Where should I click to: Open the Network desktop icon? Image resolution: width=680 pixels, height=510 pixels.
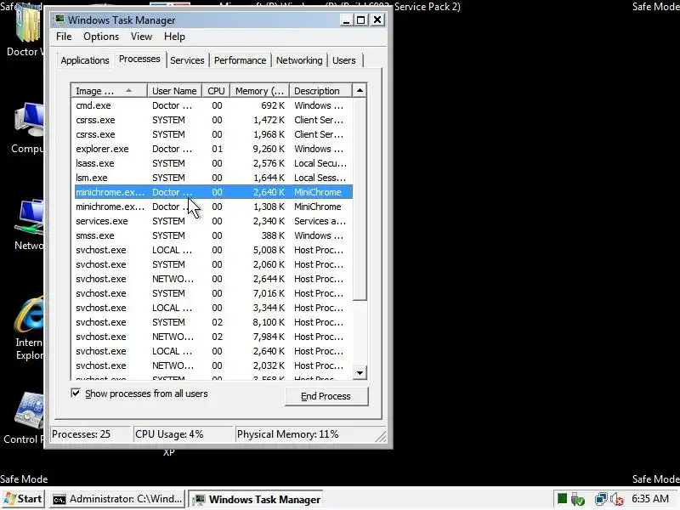click(29, 225)
